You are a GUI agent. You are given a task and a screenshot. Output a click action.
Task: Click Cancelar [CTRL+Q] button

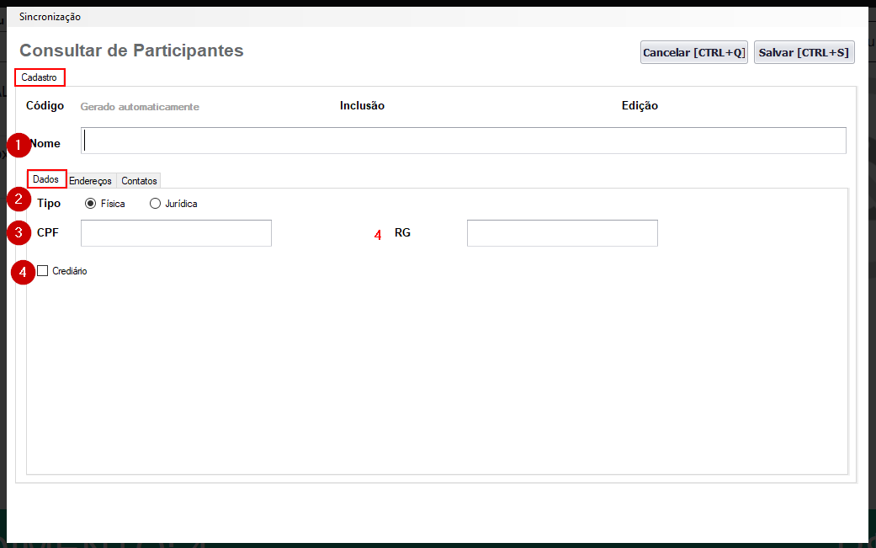694,52
